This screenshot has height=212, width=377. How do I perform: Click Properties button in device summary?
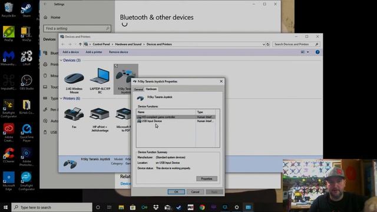tap(207, 178)
